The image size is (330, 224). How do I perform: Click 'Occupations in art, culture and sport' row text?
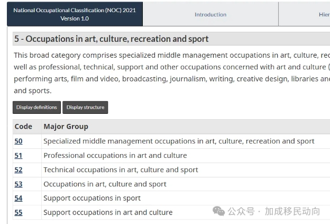point(105,184)
